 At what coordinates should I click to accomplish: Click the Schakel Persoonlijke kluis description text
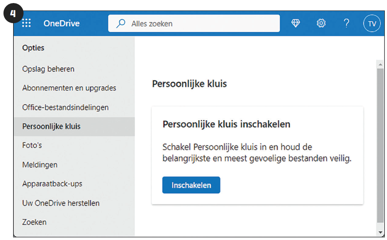point(257,153)
